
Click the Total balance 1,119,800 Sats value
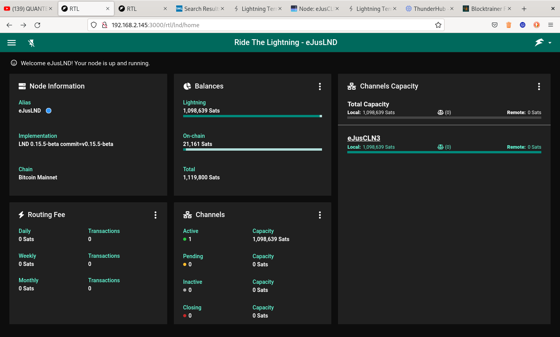point(201,177)
